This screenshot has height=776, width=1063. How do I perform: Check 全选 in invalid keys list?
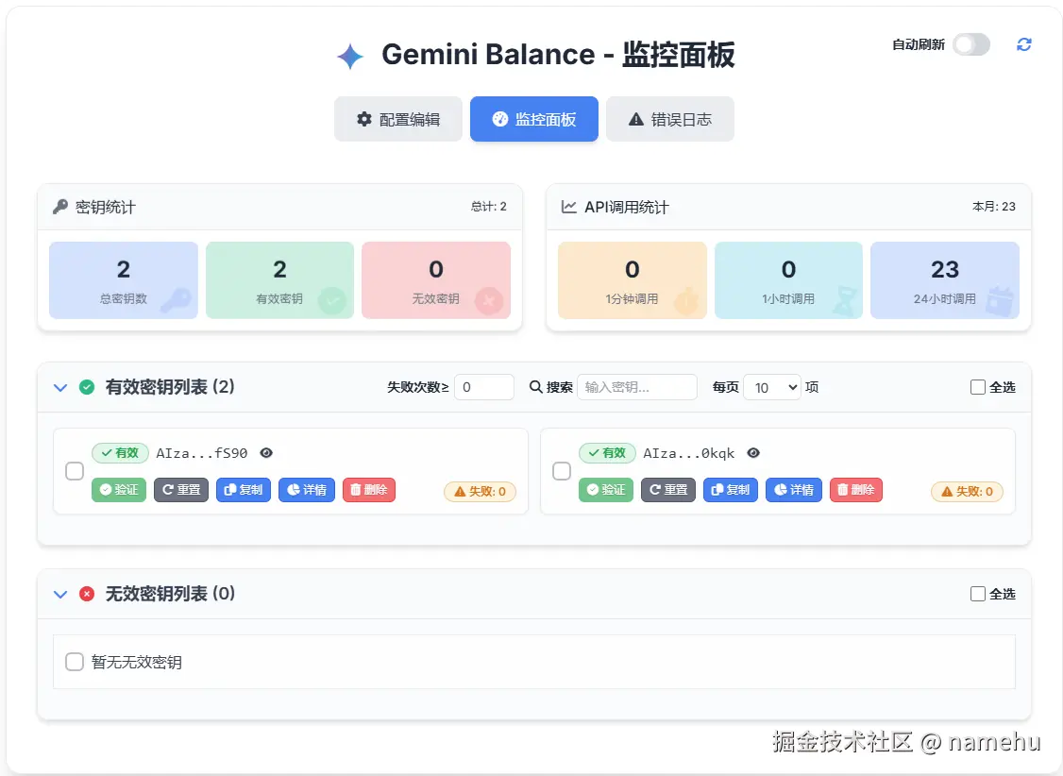pos(978,594)
